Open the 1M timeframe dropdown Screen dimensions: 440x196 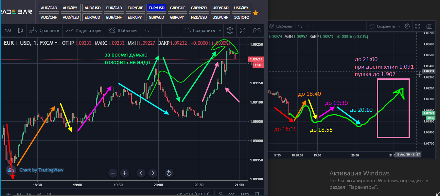tap(8, 30)
